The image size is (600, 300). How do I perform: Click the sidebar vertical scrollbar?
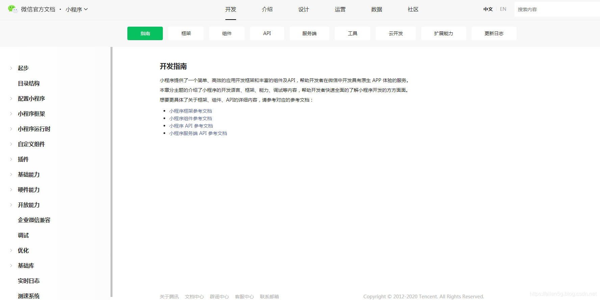[x=111, y=172]
